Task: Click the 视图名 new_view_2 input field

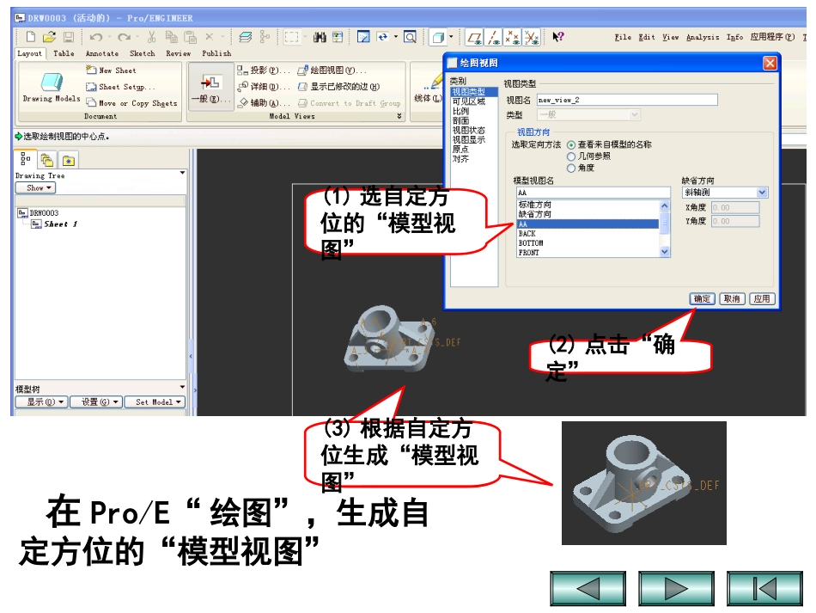Action: tap(627, 100)
